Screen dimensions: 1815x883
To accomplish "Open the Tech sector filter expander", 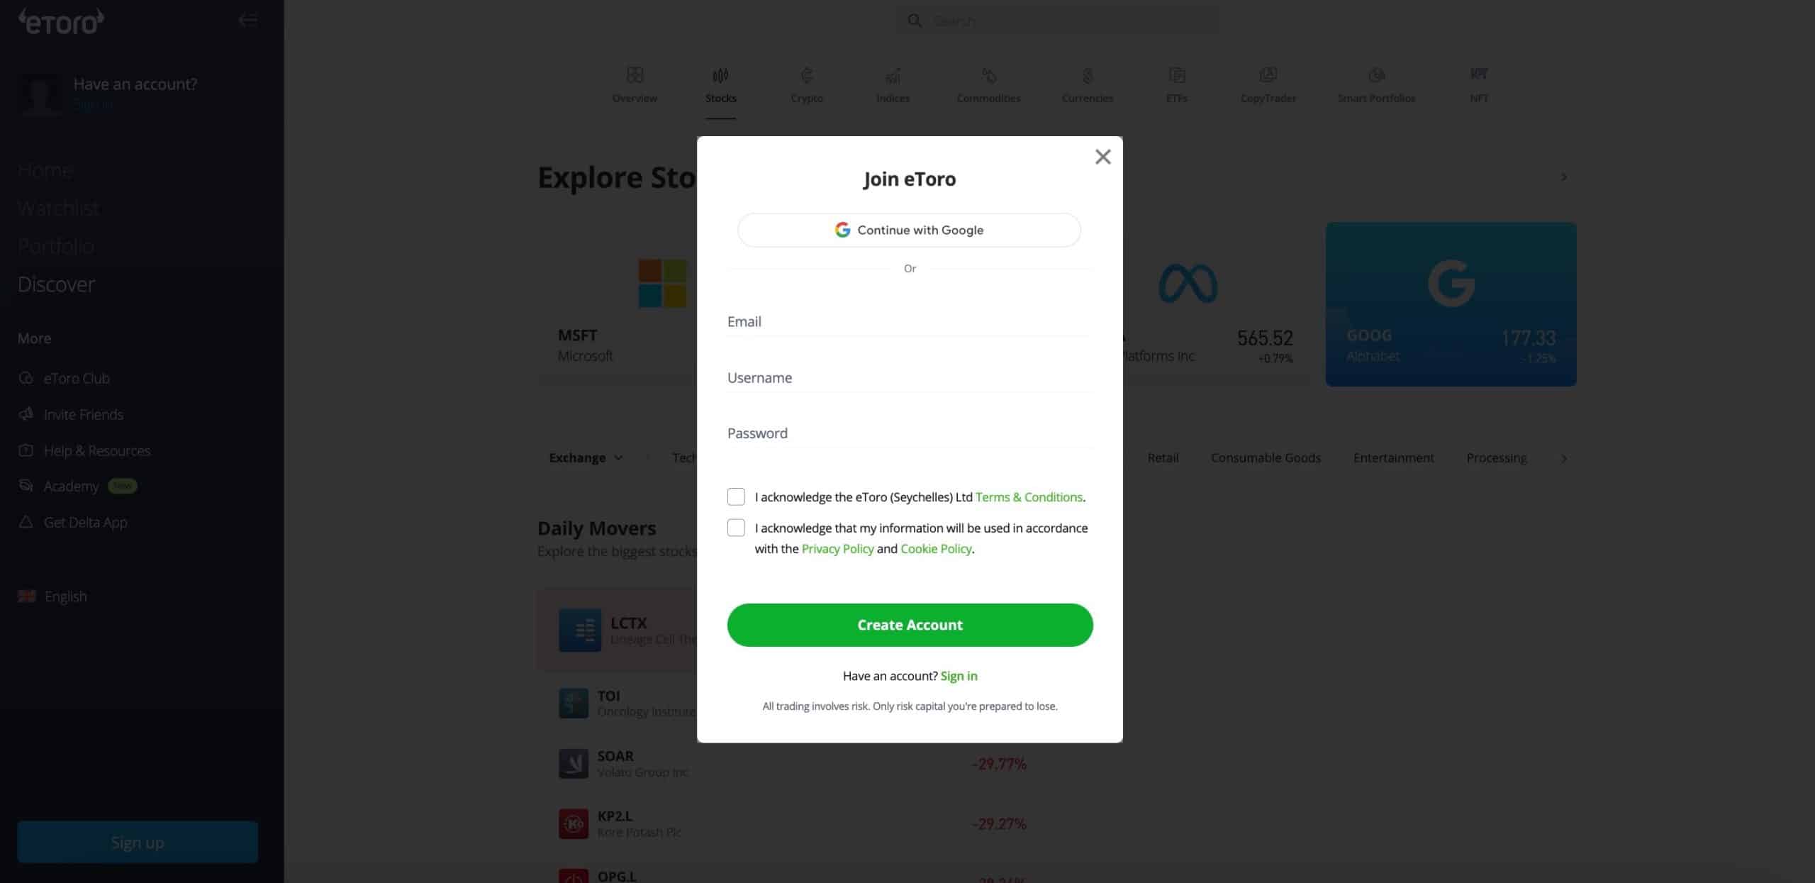I will click(x=684, y=457).
